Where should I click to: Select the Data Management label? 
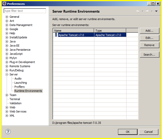pyautogui.click(x=21, y=25)
